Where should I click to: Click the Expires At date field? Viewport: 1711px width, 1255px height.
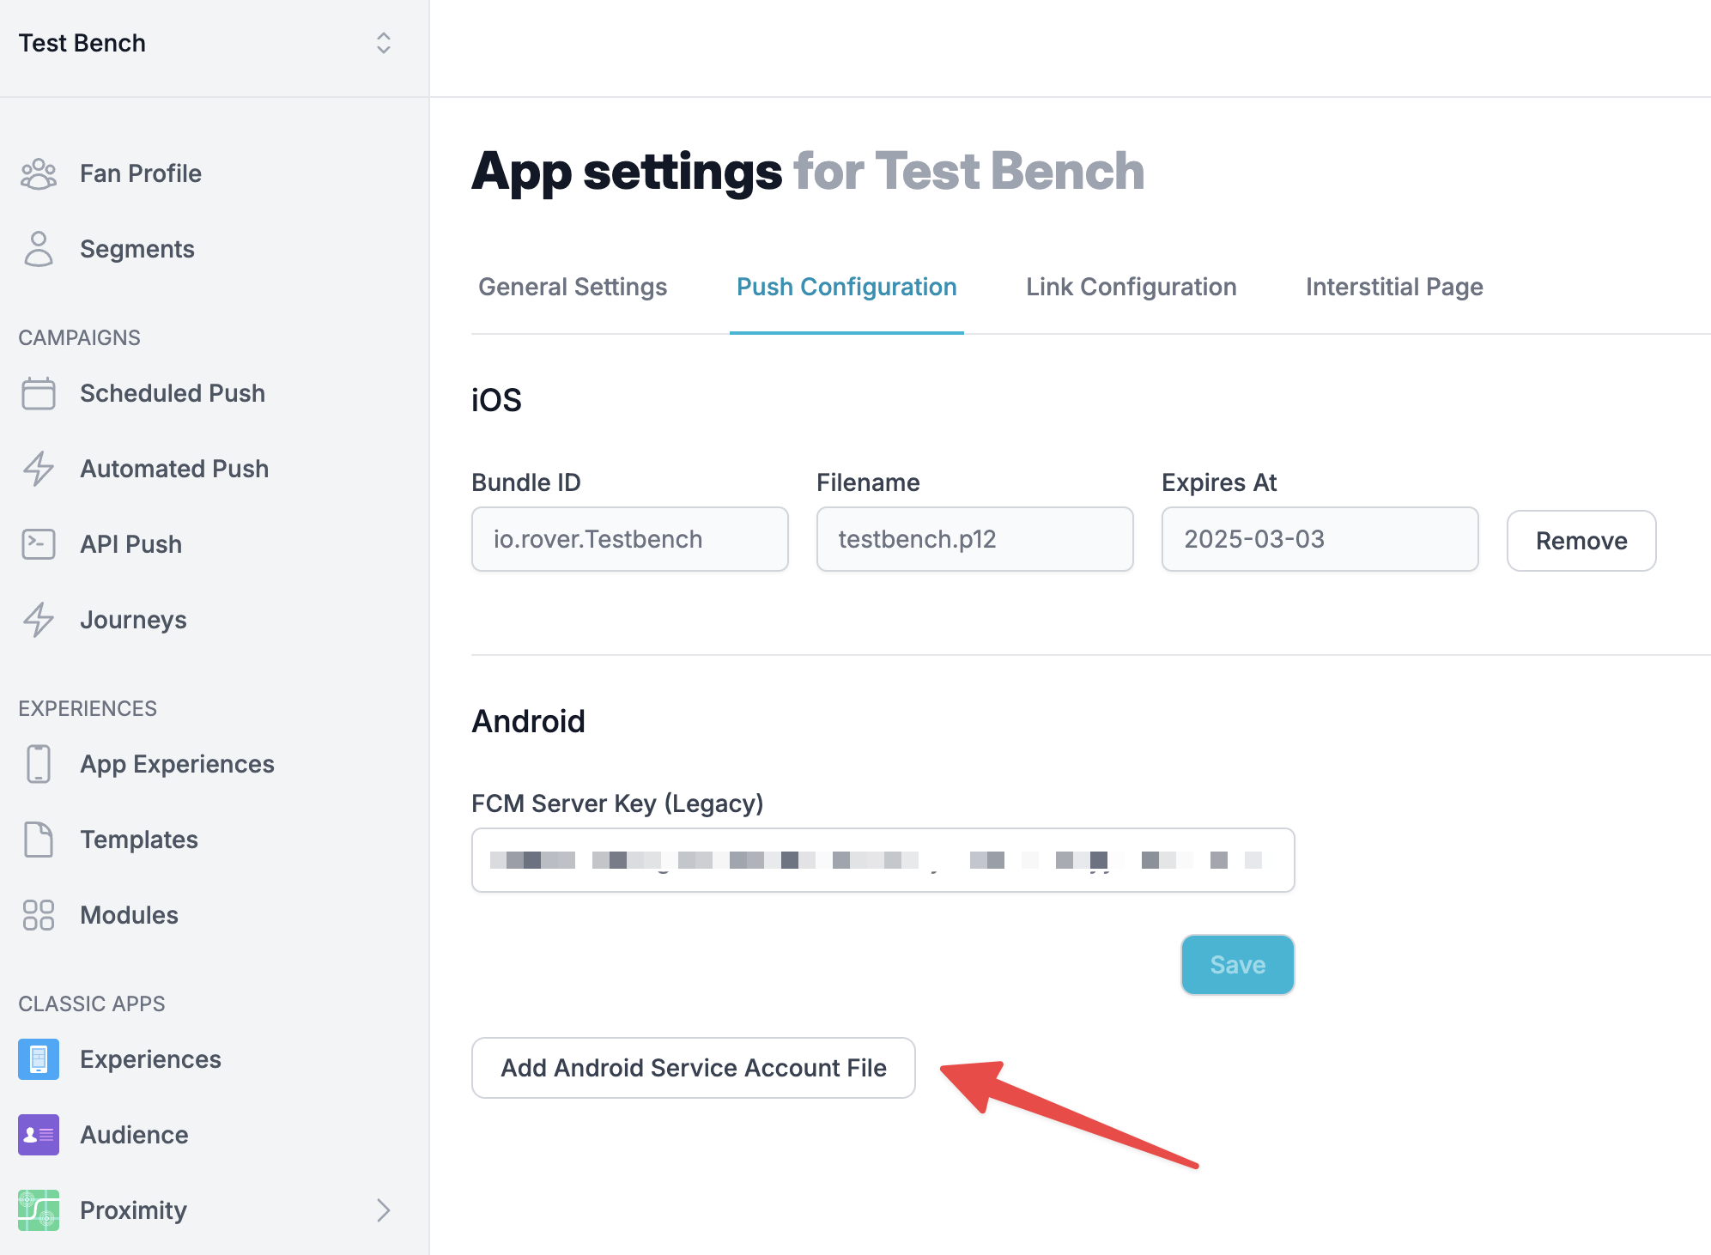coord(1315,538)
